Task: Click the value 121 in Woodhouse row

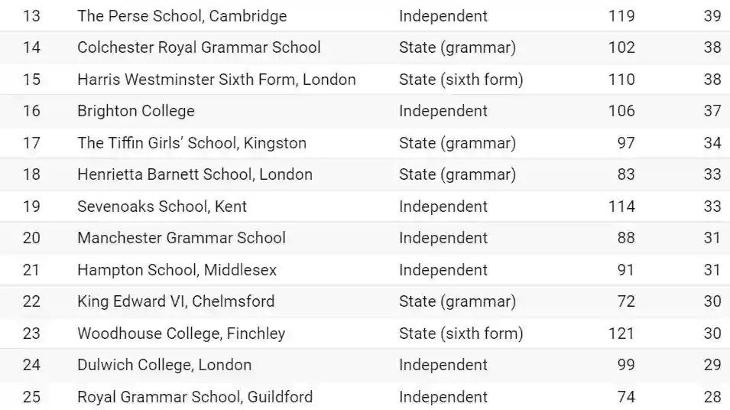Action: (621, 334)
